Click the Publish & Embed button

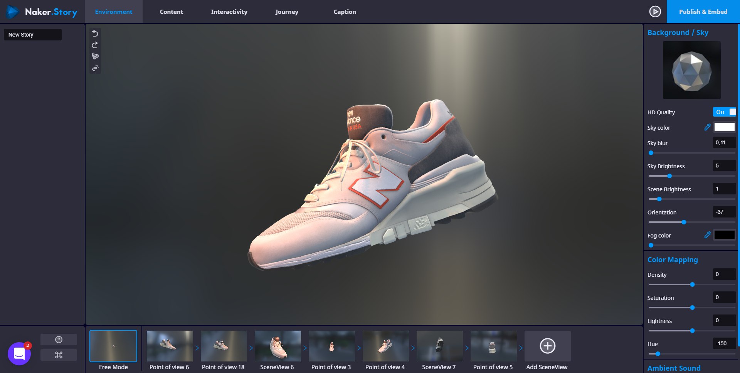[703, 12]
